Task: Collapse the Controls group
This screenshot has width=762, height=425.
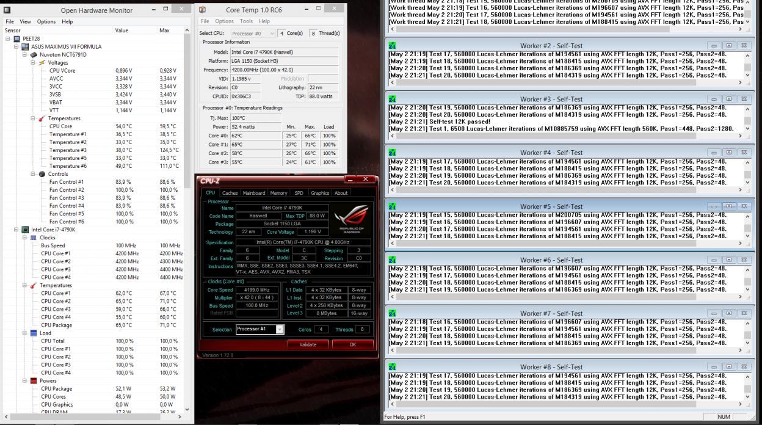Action: tap(33, 174)
